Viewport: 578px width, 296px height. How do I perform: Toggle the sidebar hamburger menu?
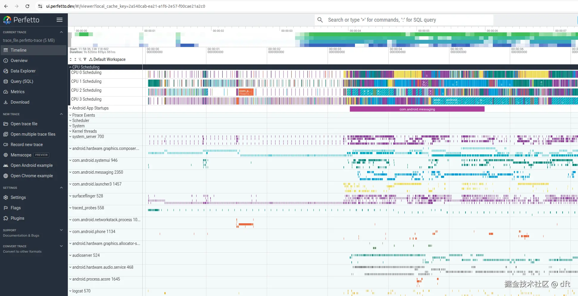click(60, 20)
